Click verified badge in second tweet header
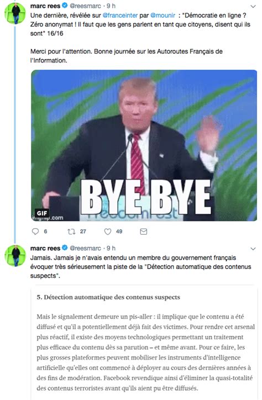The image size is (262, 400). tap(65, 248)
